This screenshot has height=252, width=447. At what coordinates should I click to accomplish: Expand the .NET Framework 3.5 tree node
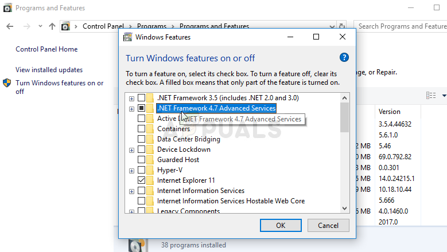pos(131,99)
